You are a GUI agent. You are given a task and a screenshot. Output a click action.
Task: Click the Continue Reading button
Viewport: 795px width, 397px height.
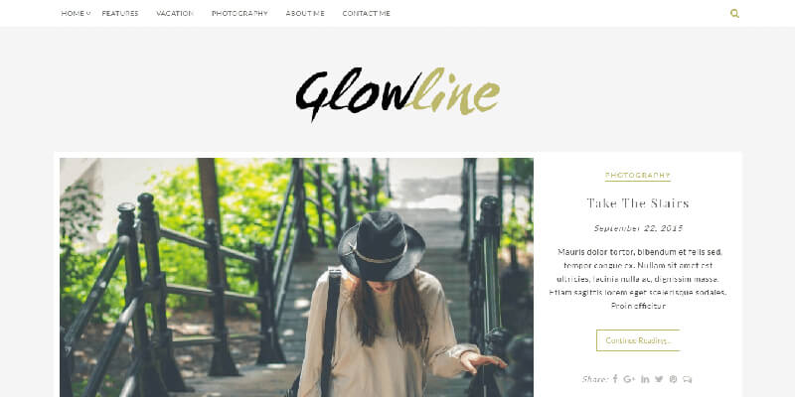[638, 340]
